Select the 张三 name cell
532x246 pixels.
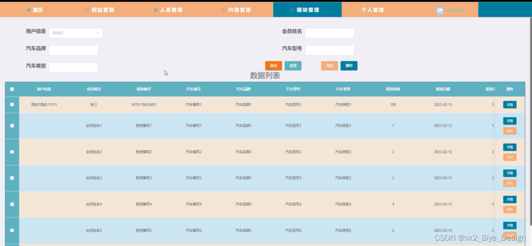click(x=94, y=105)
